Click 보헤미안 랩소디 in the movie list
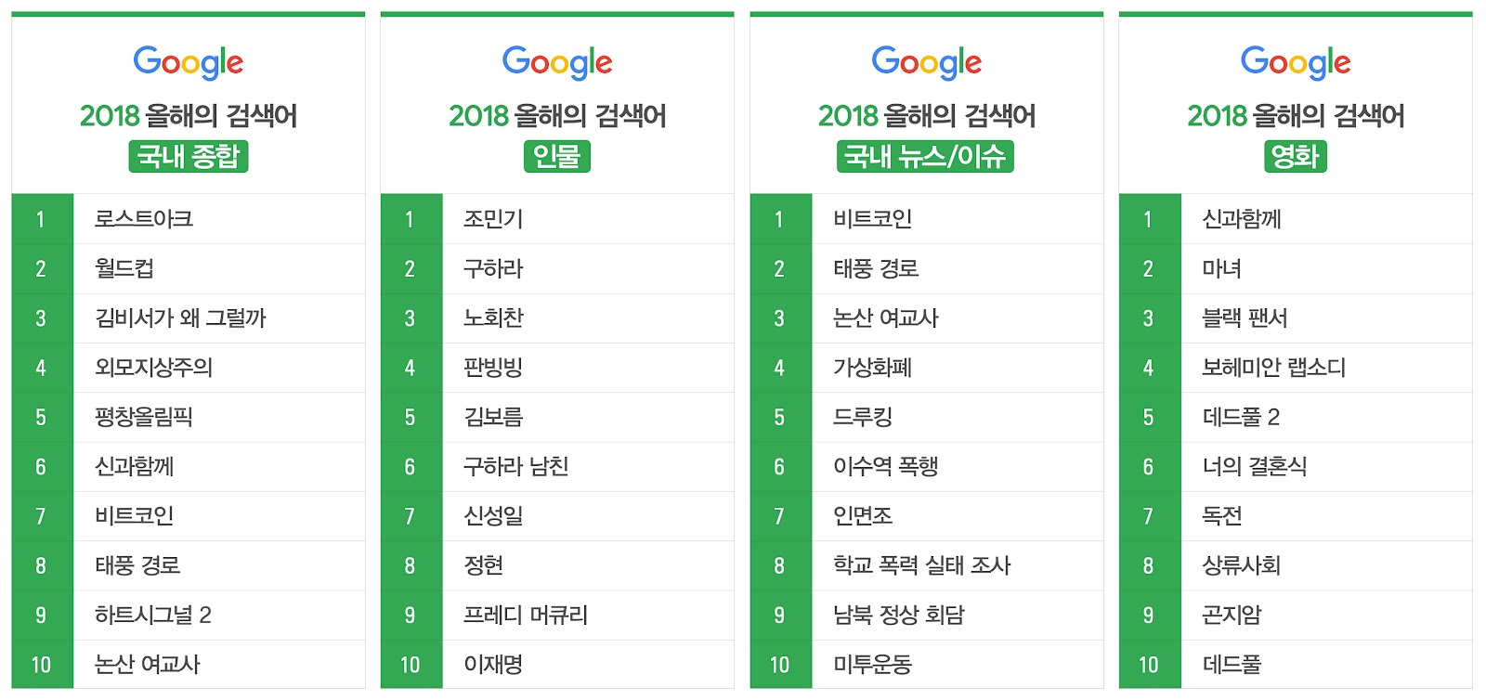Screen dimensions: 1486x700 [1273, 368]
